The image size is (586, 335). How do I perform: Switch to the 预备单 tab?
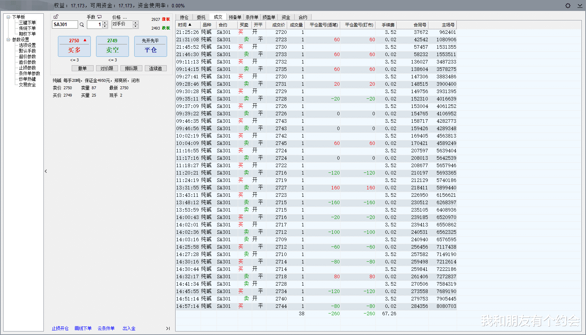tap(235, 17)
